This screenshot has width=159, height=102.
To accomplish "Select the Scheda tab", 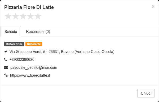I will pos(11,32).
